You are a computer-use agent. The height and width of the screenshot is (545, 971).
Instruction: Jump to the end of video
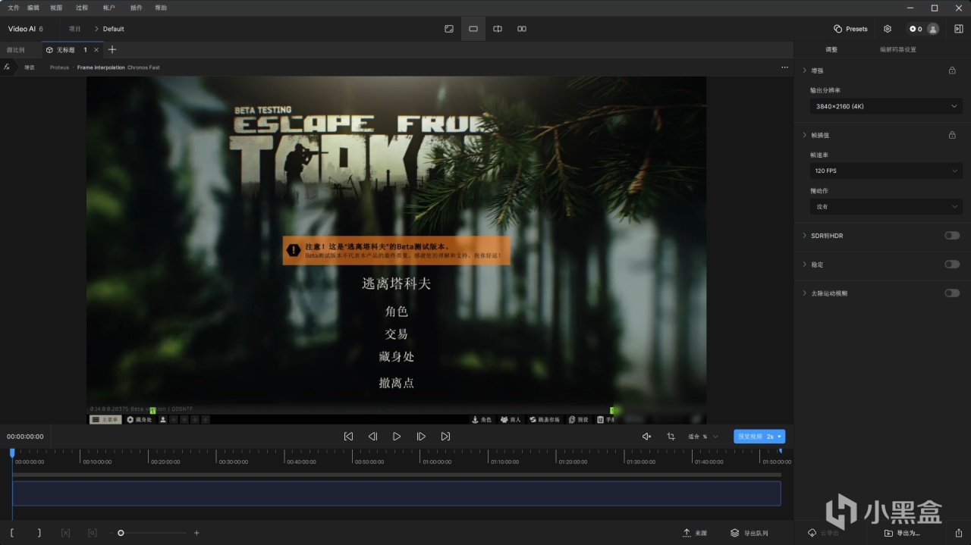pos(445,436)
